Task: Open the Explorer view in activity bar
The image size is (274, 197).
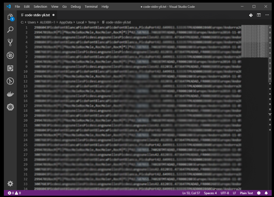Action: (10, 17)
